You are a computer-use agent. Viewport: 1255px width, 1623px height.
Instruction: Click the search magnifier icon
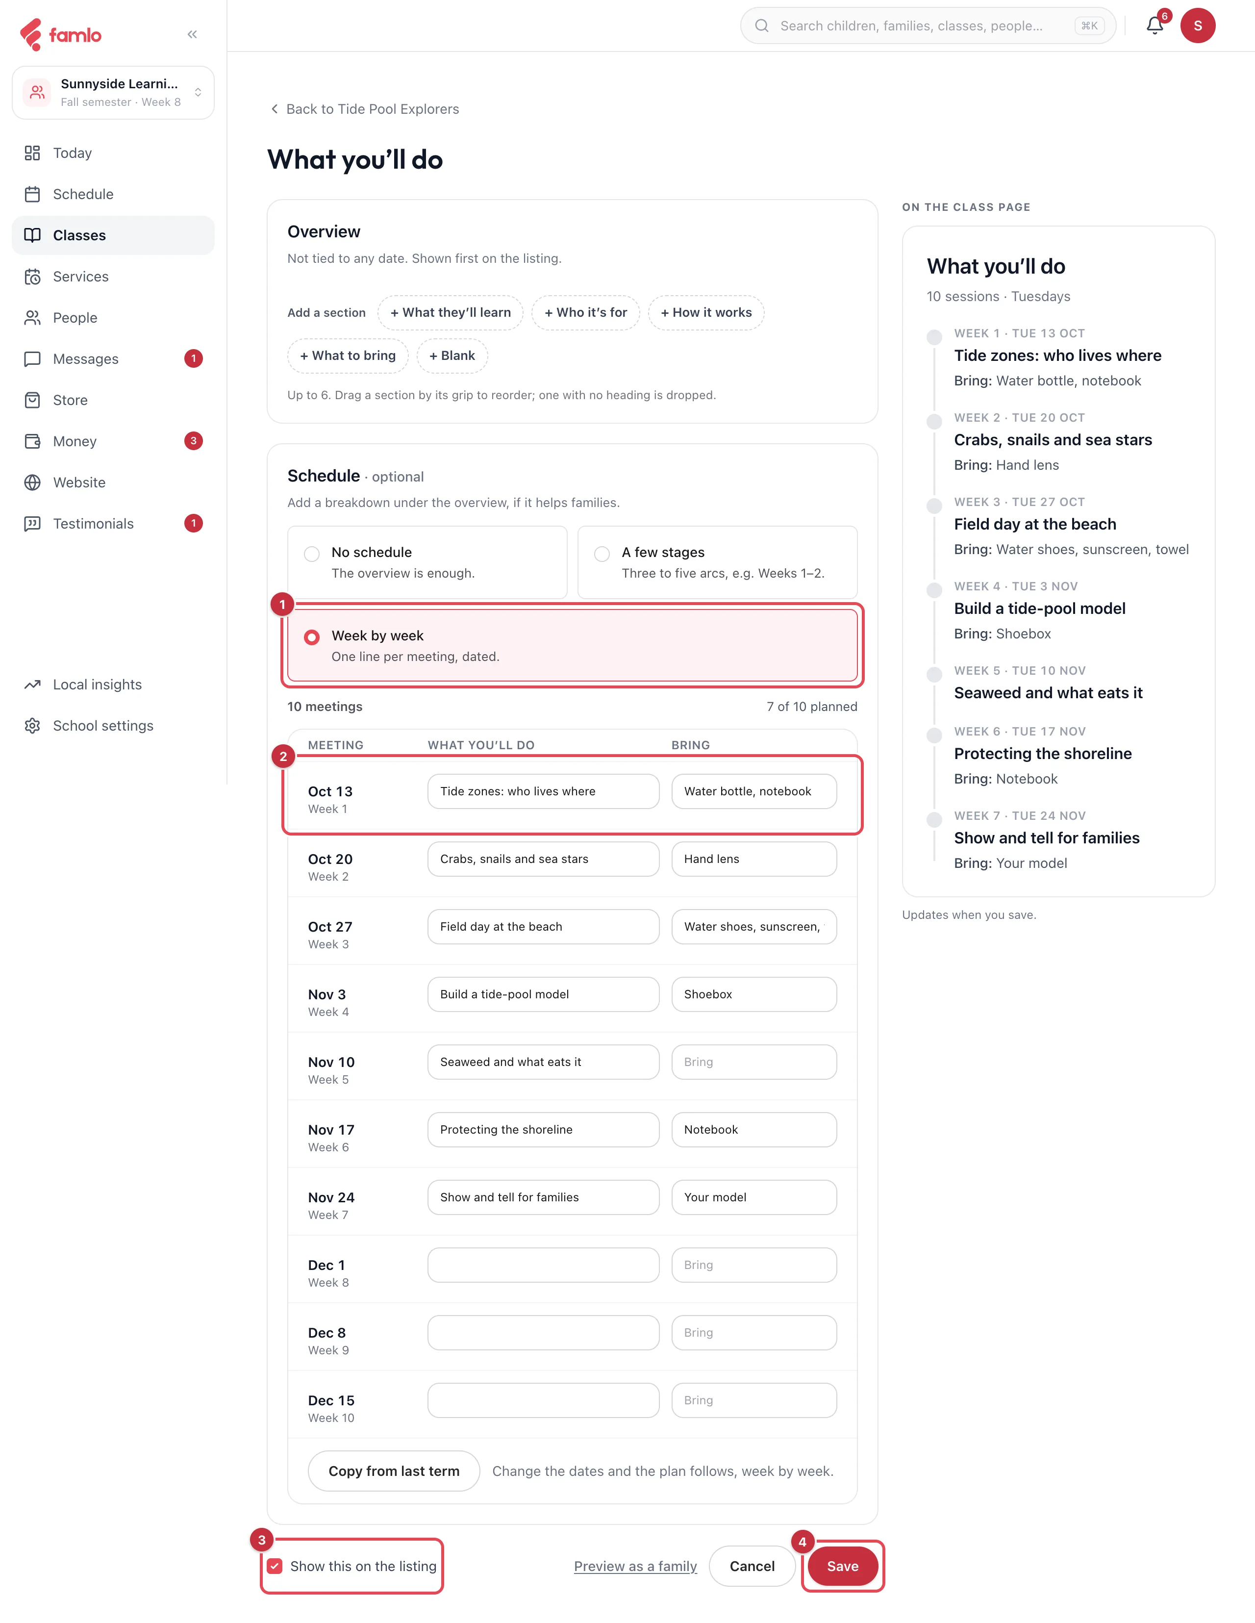(762, 26)
